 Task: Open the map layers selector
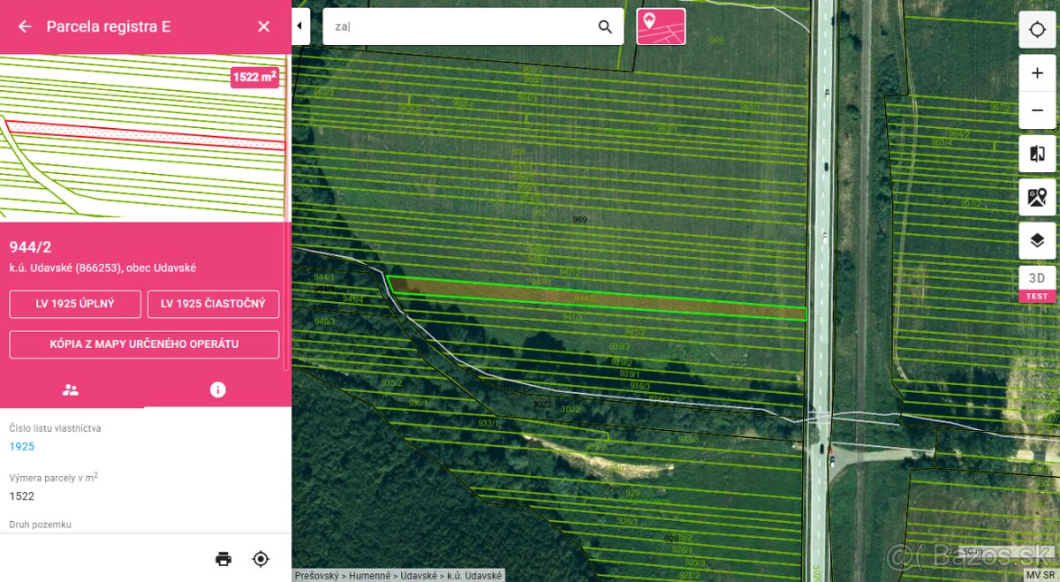coord(1037,240)
